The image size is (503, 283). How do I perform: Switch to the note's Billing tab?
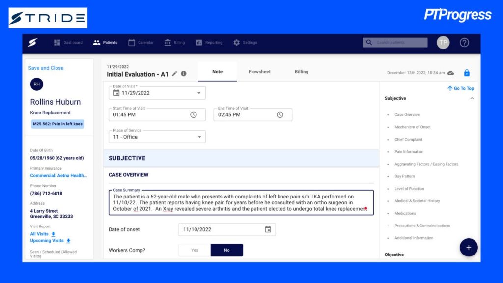pos(302,72)
